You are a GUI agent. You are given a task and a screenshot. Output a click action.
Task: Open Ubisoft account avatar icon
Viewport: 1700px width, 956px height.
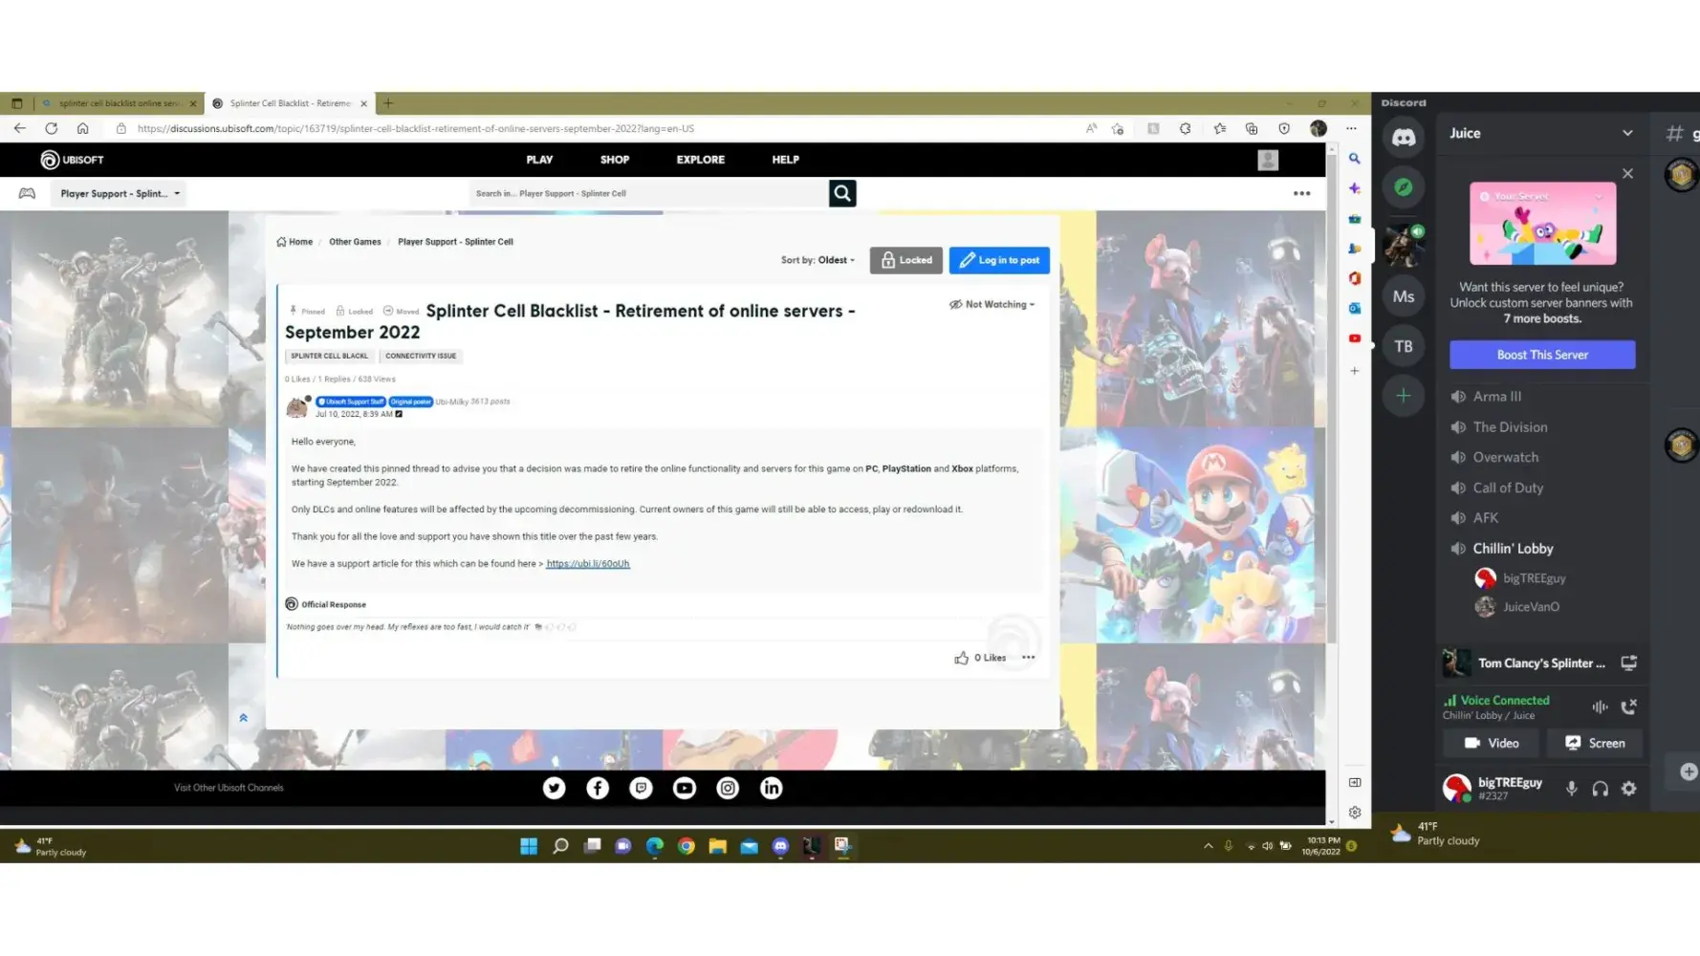coord(1268,160)
